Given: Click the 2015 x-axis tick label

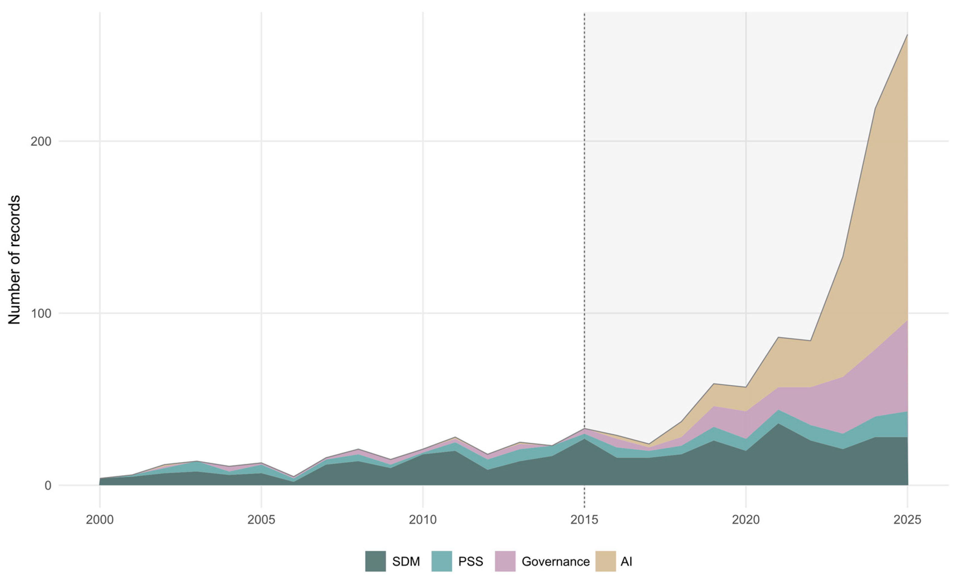Looking at the screenshot, I should coord(584,520).
